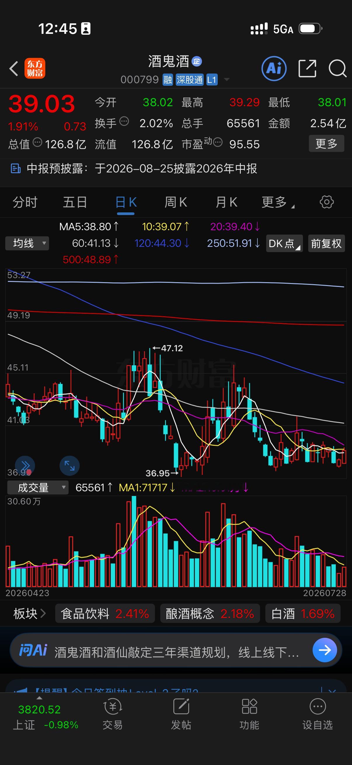Viewport: 352px width, 765px height.
Task: Tap the double-arrow chart jump icon
Action: tap(25, 466)
